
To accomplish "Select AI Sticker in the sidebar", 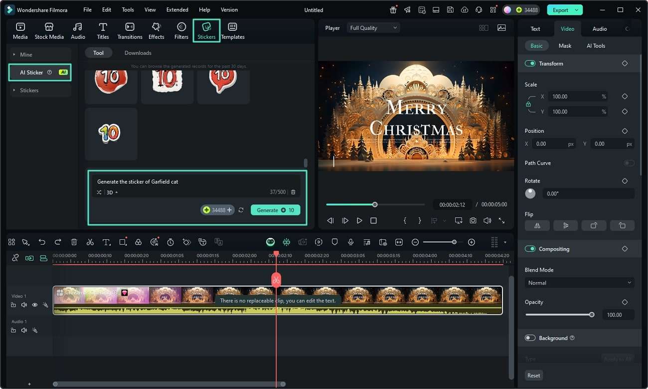I will click(x=40, y=72).
